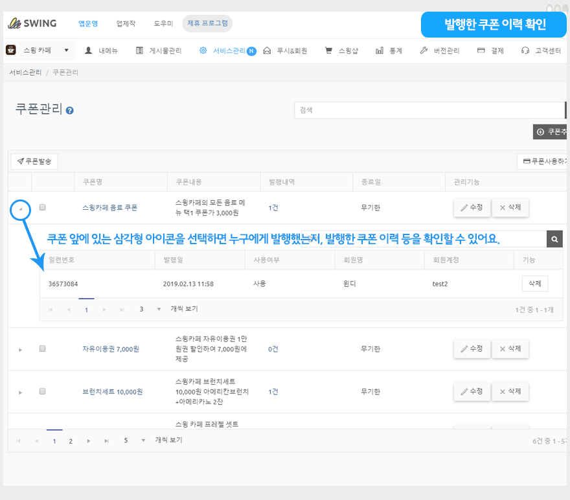Open 서비스관리 gear menu
Image resolution: width=570 pixels, height=500 pixels.
222,51
